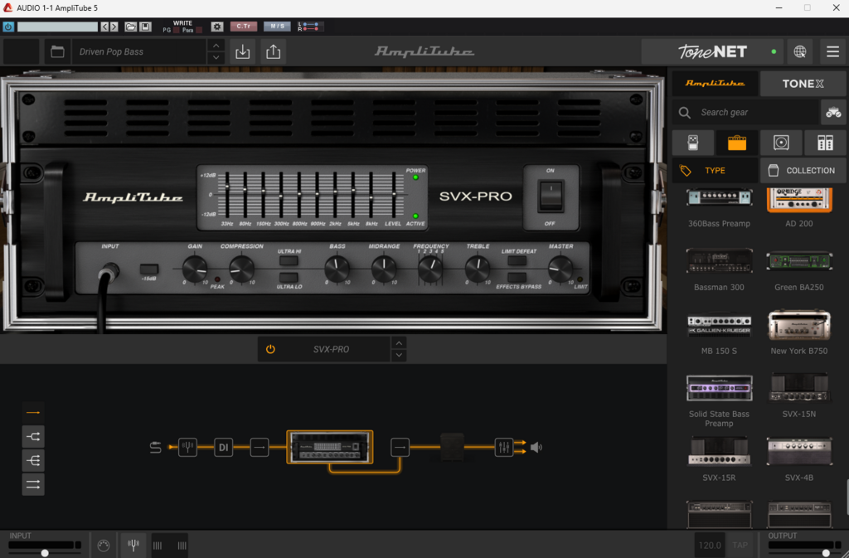The image size is (849, 558).
Task: Click the host save floppy icon
Action: tap(146, 27)
